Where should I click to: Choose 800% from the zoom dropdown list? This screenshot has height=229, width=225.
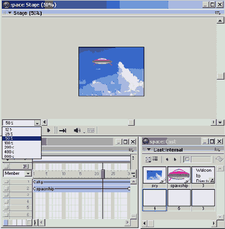[22, 156]
